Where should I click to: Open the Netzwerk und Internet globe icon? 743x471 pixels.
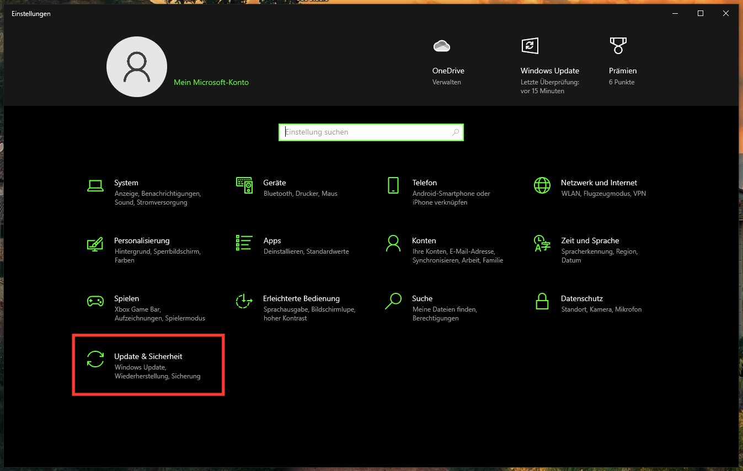[542, 185]
